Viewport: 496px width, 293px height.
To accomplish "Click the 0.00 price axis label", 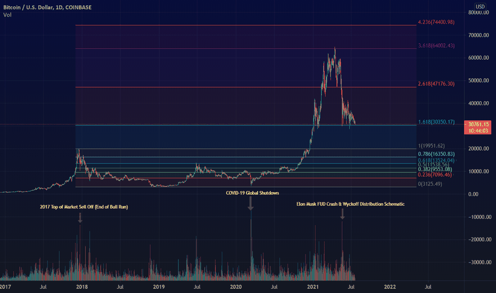I will [473, 194].
